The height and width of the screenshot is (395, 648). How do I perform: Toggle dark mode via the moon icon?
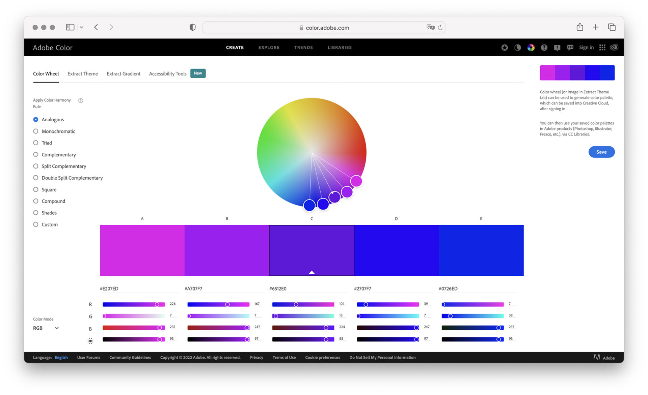coord(517,48)
